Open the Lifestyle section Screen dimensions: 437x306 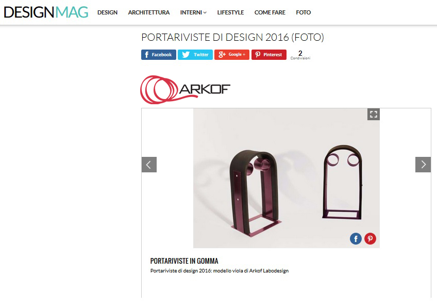230,12
